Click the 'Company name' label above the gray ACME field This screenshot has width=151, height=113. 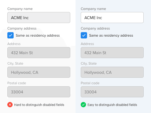[x=20, y=9]
